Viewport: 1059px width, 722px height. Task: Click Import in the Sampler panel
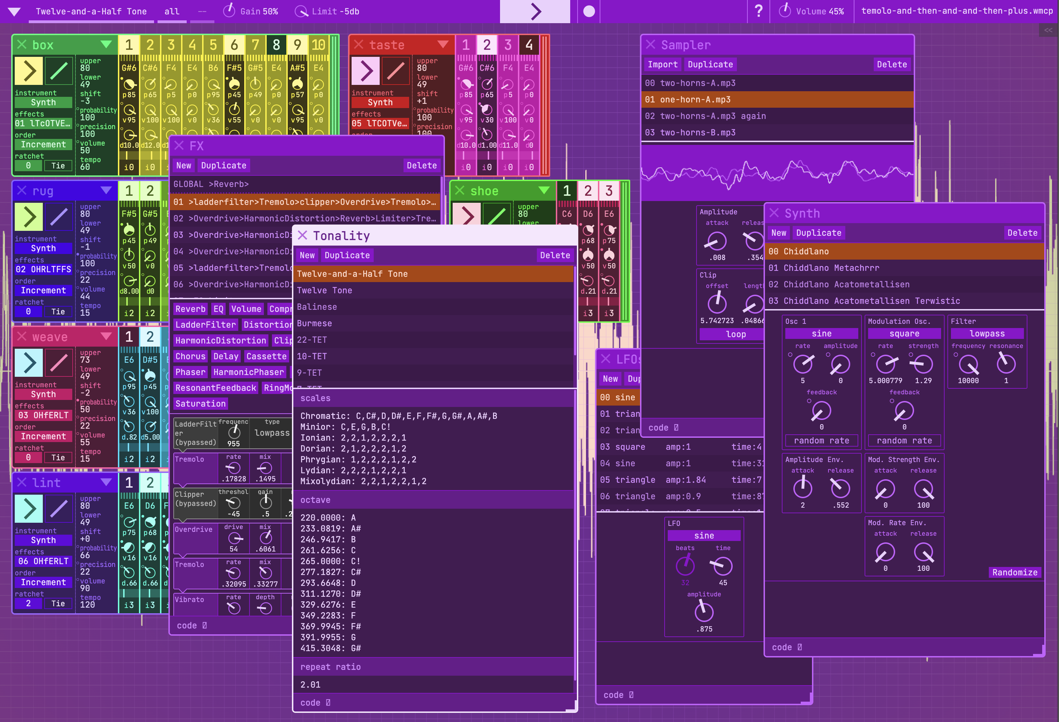tap(662, 65)
